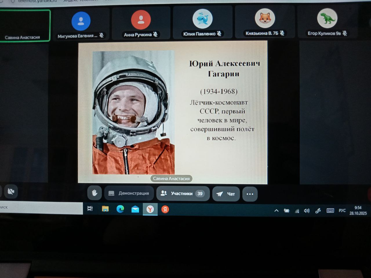Click Князькина В. 7Б's fox avatar
Image resolution: width=371 pixels, height=278 pixels.
coord(265,18)
